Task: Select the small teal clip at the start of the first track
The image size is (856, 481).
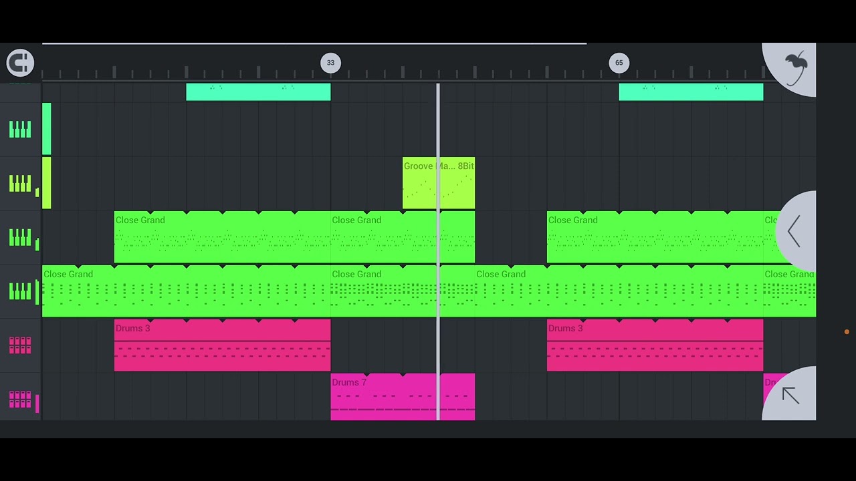Action: pyautogui.click(x=47, y=129)
